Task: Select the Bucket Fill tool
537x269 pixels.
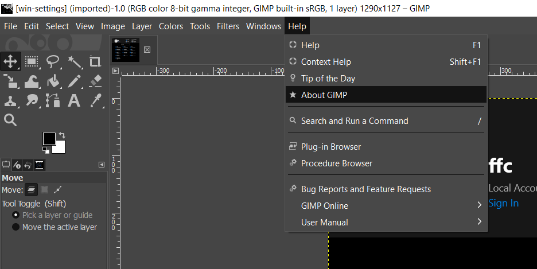Action: tap(53, 81)
